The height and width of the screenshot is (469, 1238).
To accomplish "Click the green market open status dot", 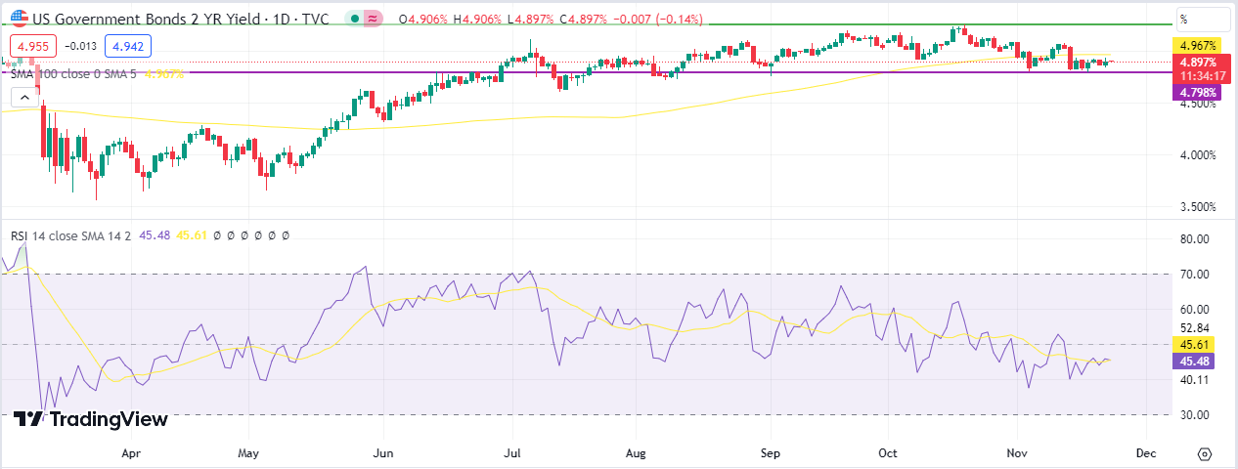I will (354, 19).
